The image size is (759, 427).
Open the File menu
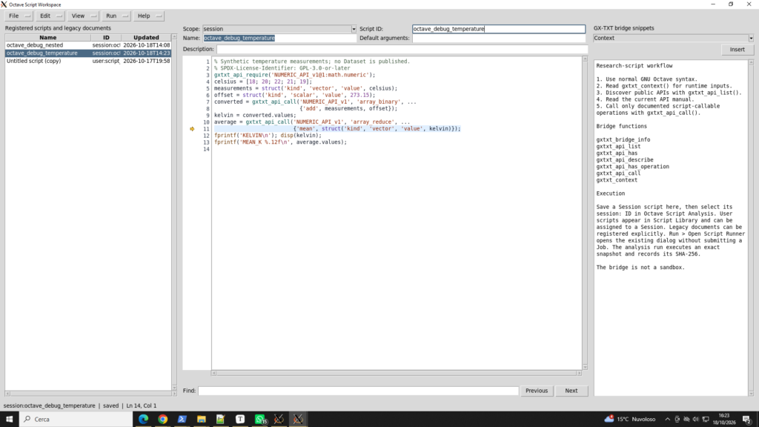click(x=19, y=16)
